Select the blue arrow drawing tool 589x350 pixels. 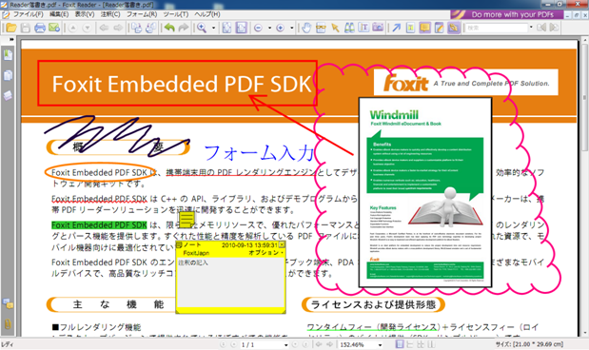coord(396,28)
